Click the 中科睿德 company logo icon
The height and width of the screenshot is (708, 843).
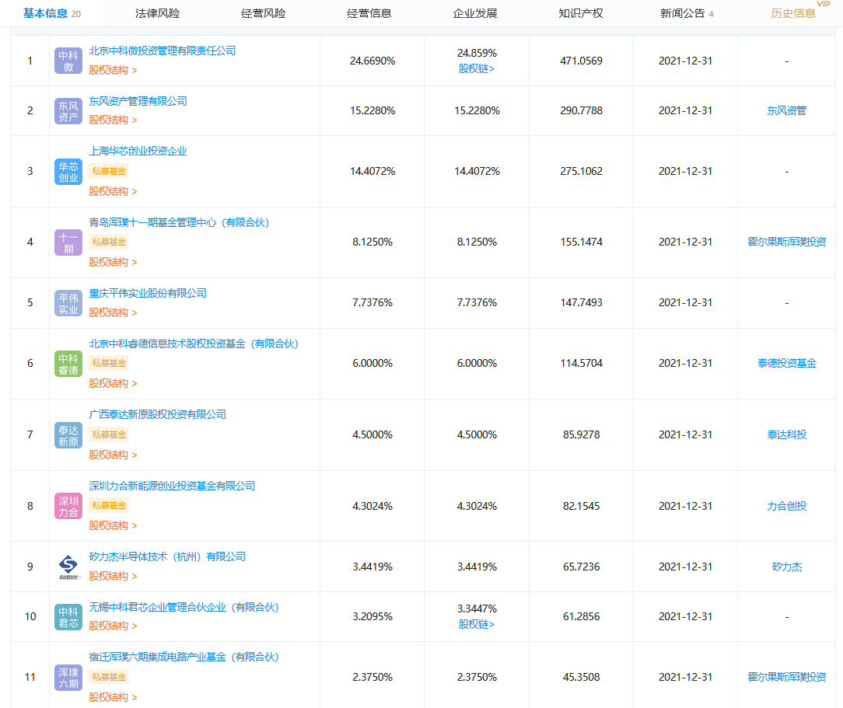tap(68, 364)
